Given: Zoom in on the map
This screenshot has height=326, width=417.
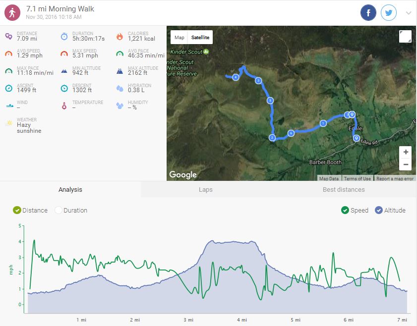Looking at the screenshot, I should (406, 152).
